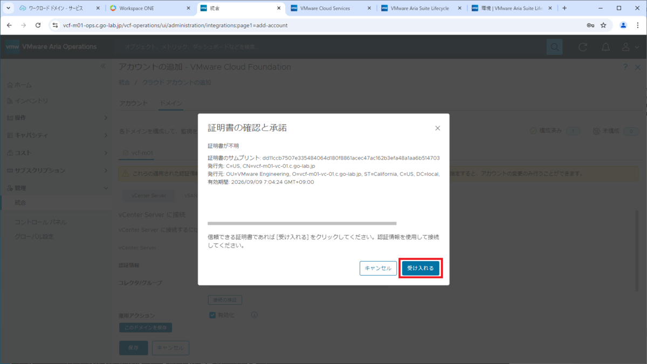Switch to the ドメイン tab
Screen dimensions: 647x364
coord(171,103)
